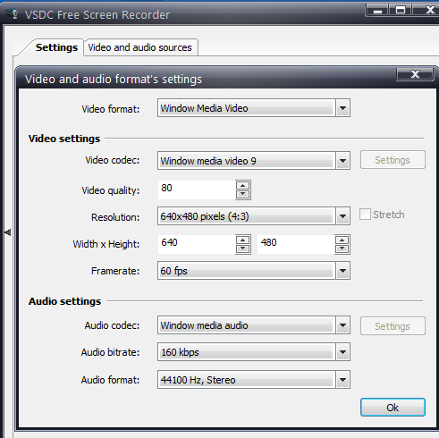Click the Width x Height: label
The image size is (439, 438).
pos(106,244)
